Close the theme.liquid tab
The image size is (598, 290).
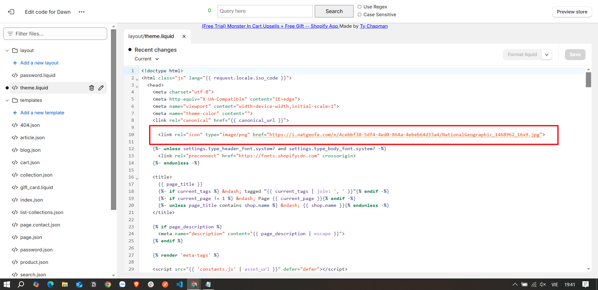point(184,36)
